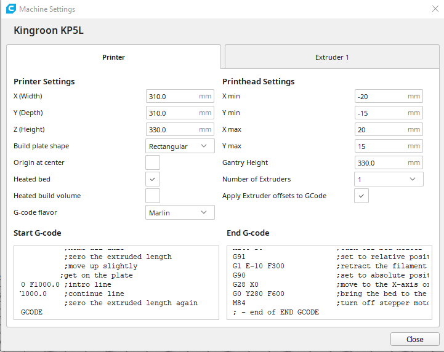Uncheck the Heated bed checkbox

(x=153, y=179)
